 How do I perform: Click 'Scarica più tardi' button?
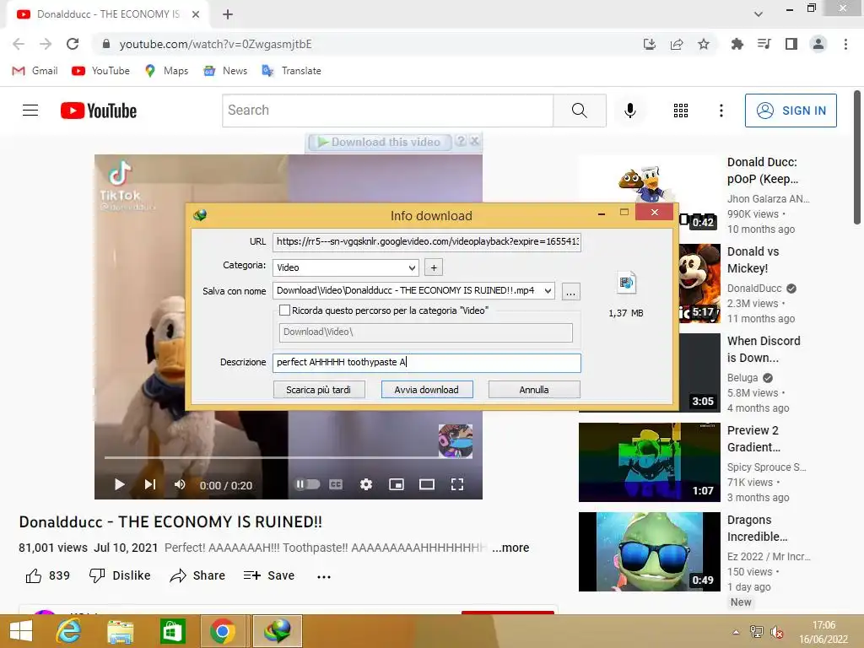(318, 390)
